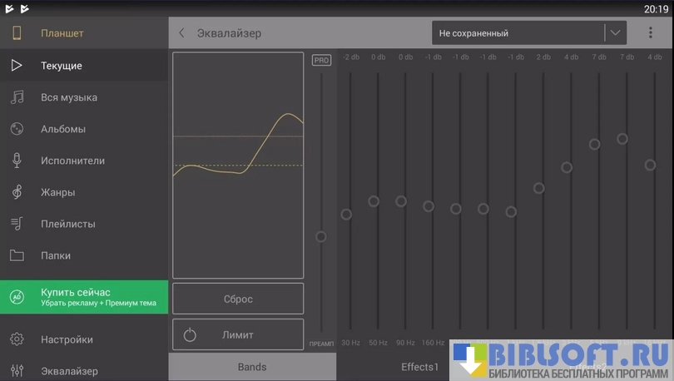Click the microphone icon for Исполнители
674x381 pixels.
pyautogui.click(x=17, y=161)
